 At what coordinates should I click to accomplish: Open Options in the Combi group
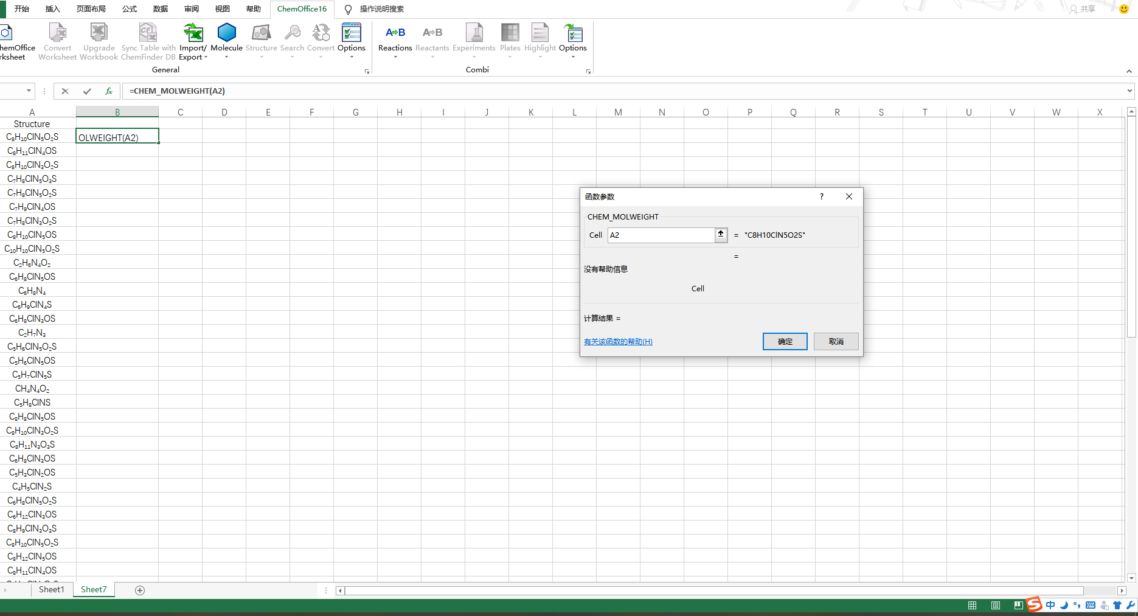point(573,41)
